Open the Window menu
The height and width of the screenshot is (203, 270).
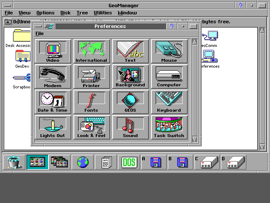point(127,13)
